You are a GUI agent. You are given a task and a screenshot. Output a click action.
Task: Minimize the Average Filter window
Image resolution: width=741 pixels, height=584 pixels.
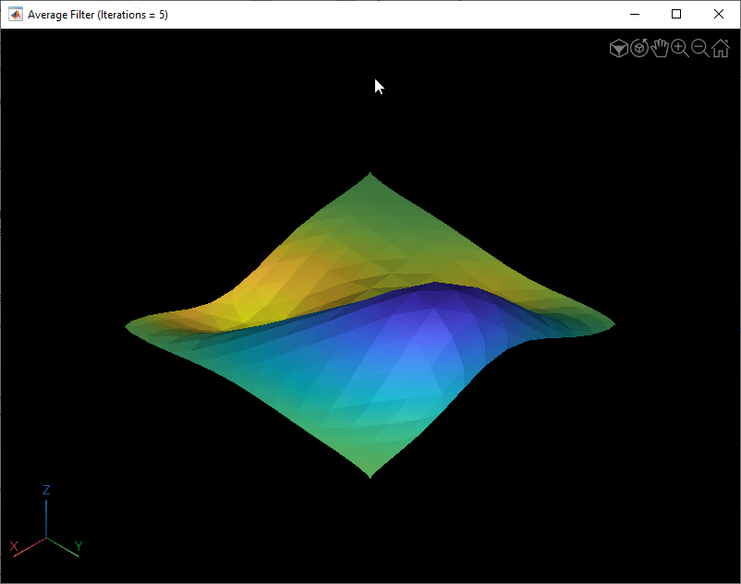[635, 15]
